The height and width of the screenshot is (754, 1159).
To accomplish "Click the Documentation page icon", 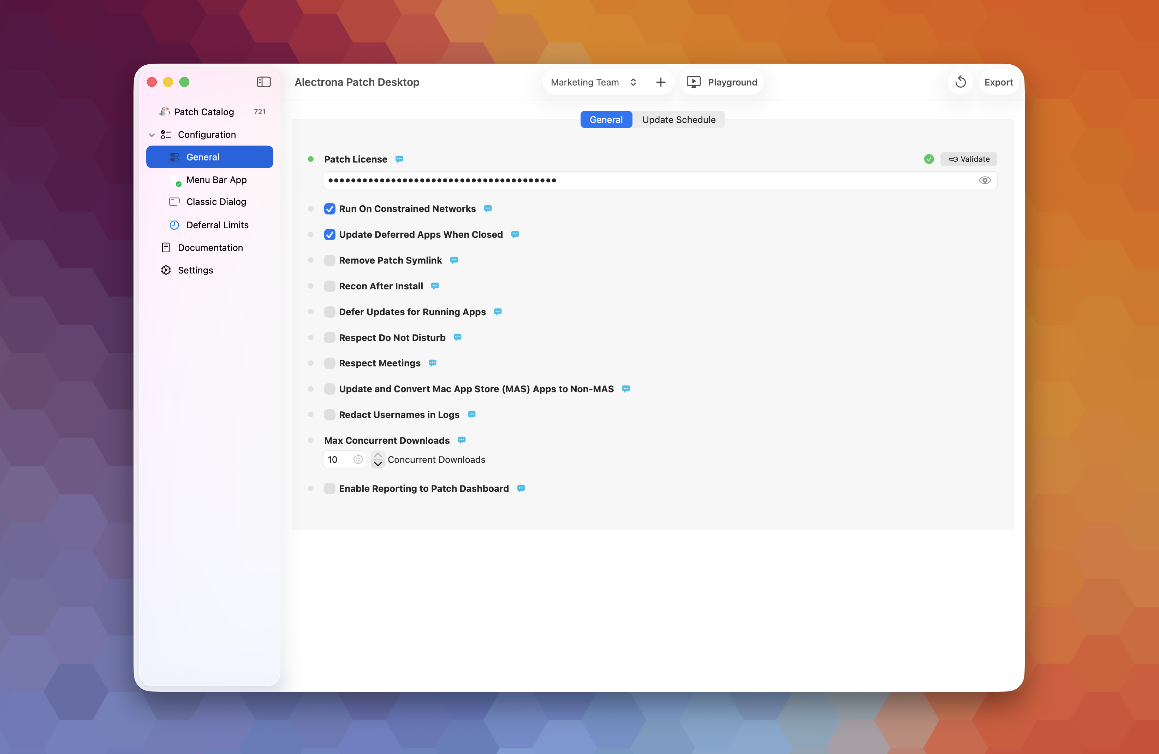I will 166,247.
